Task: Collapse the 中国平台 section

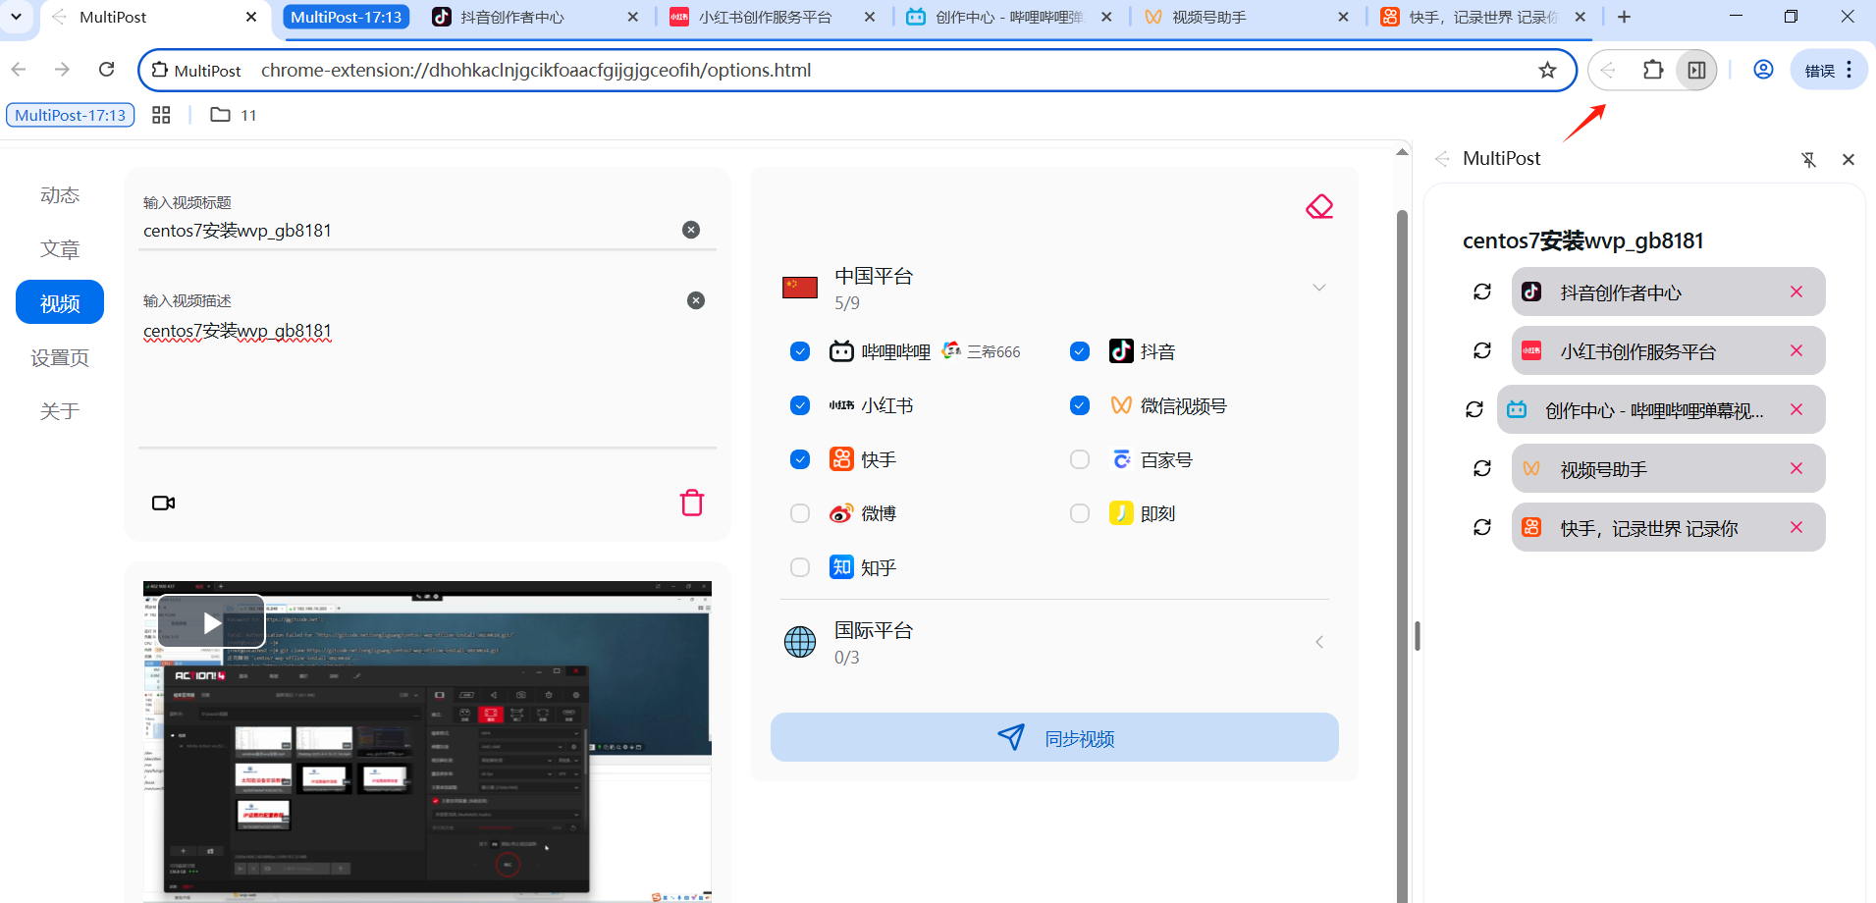Action: pyautogui.click(x=1319, y=288)
